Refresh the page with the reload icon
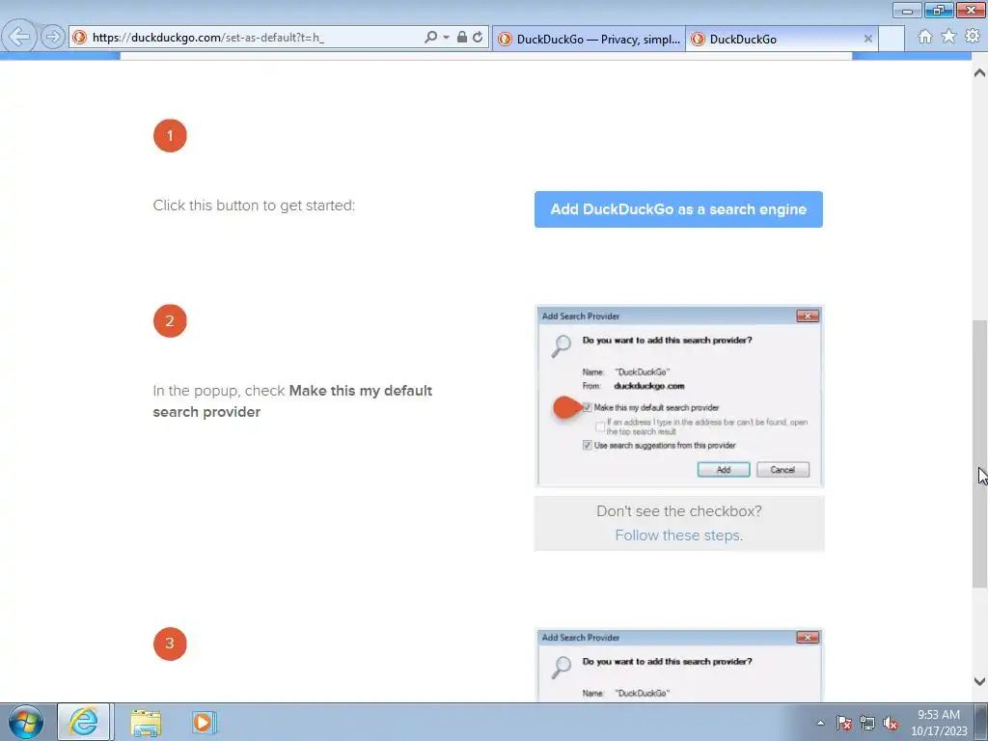 click(479, 38)
